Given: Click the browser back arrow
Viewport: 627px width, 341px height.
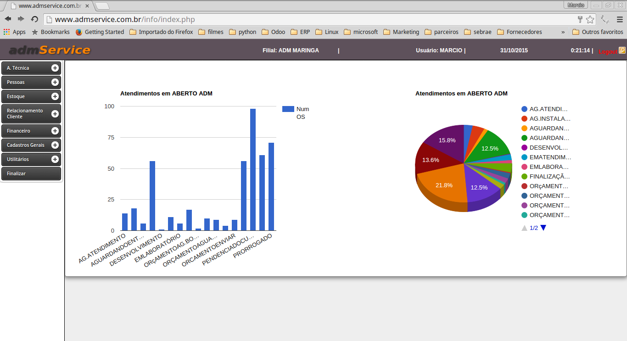Looking at the screenshot, I should click(8, 19).
